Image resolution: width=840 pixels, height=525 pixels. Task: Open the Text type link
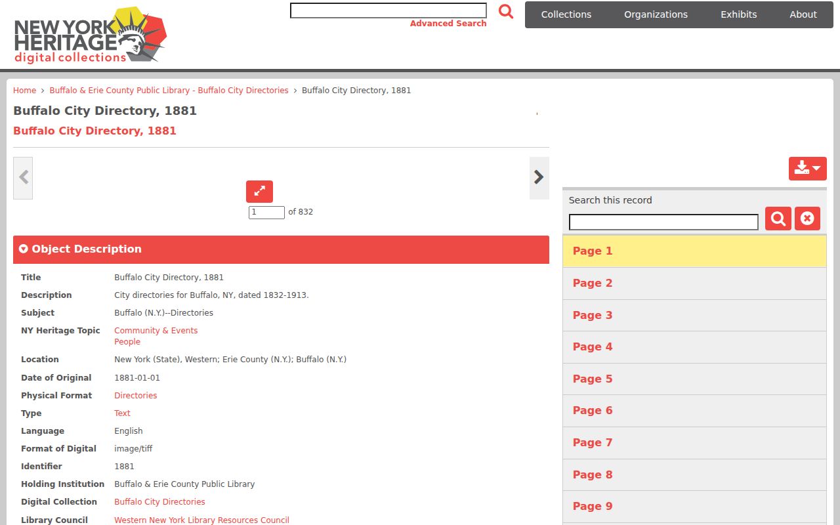pos(122,413)
